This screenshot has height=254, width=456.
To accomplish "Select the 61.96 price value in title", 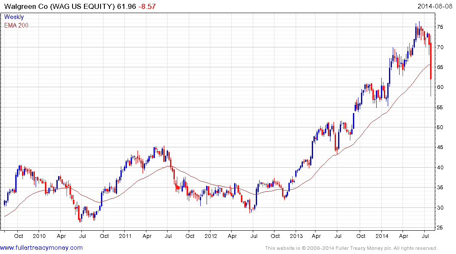I will point(126,6).
